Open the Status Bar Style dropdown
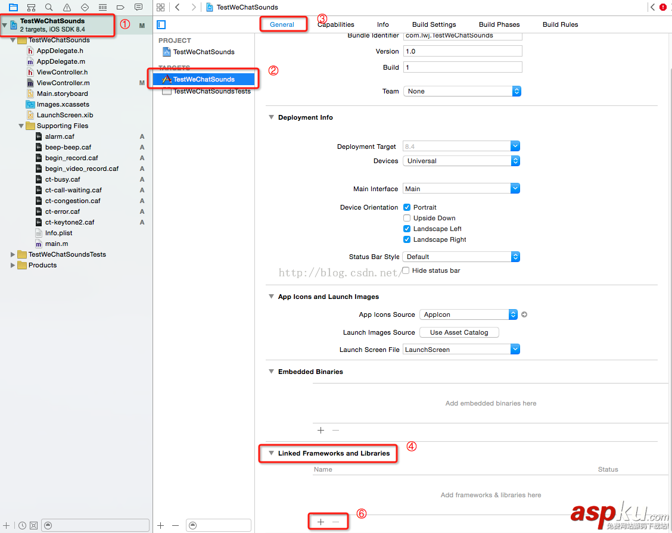 coord(461,257)
